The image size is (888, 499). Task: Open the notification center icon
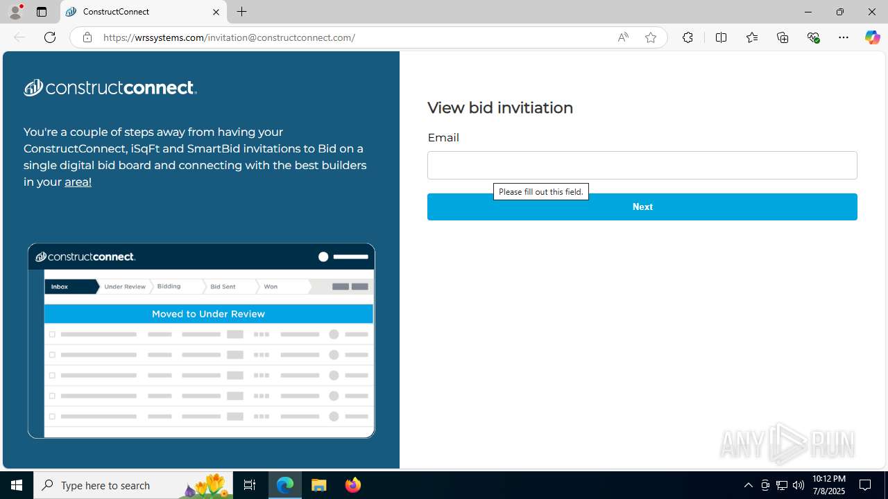click(866, 485)
